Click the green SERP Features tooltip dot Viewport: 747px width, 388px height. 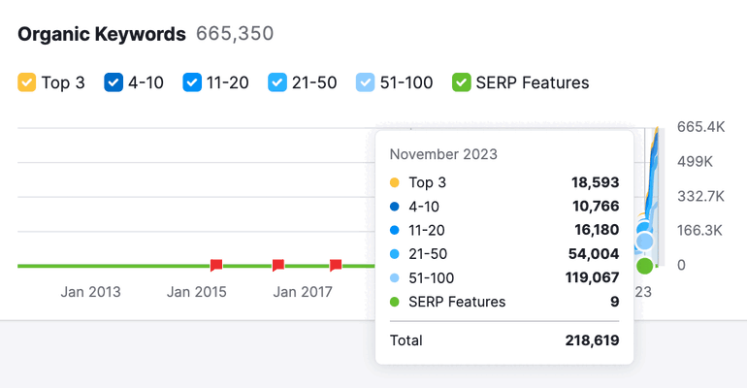tap(395, 302)
